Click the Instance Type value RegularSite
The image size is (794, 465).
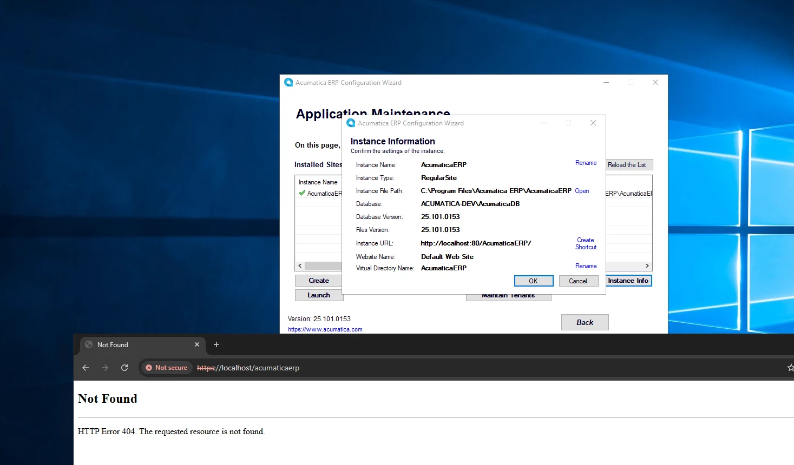pyautogui.click(x=439, y=178)
